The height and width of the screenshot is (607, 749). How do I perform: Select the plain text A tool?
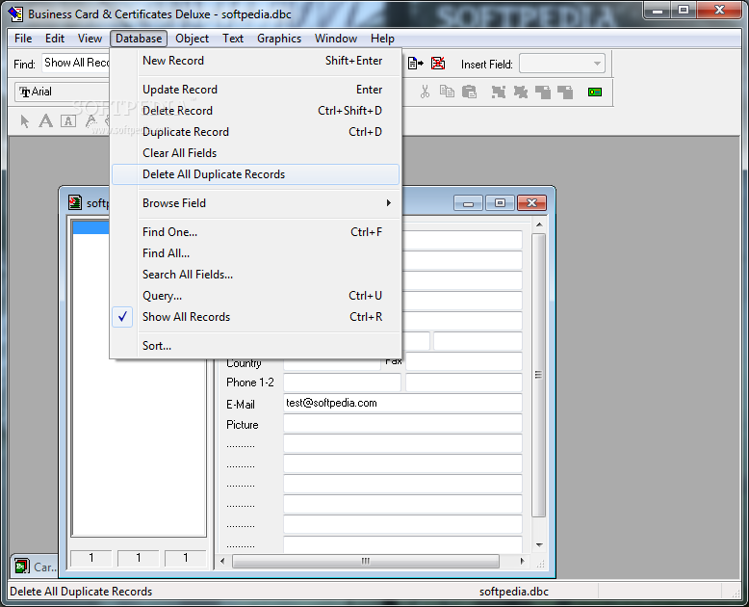point(46,121)
